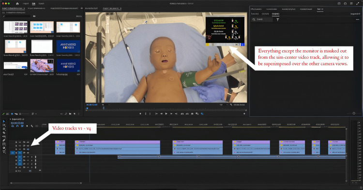The image size is (363, 190).
Task: Select the Selection arrow tool in the timeline toolbar
Action: [4, 122]
